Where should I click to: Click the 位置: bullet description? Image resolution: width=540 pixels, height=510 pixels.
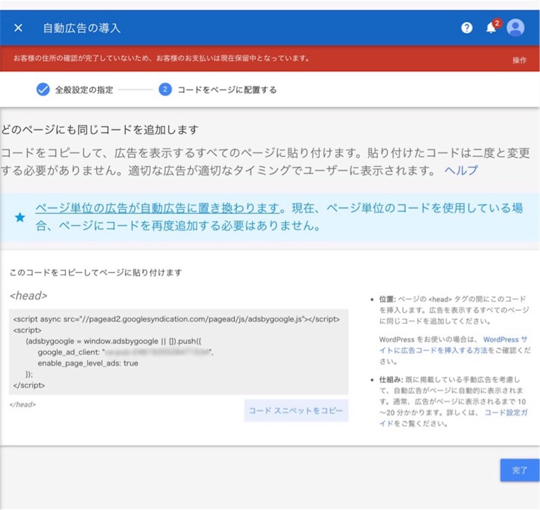(x=454, y=310)
